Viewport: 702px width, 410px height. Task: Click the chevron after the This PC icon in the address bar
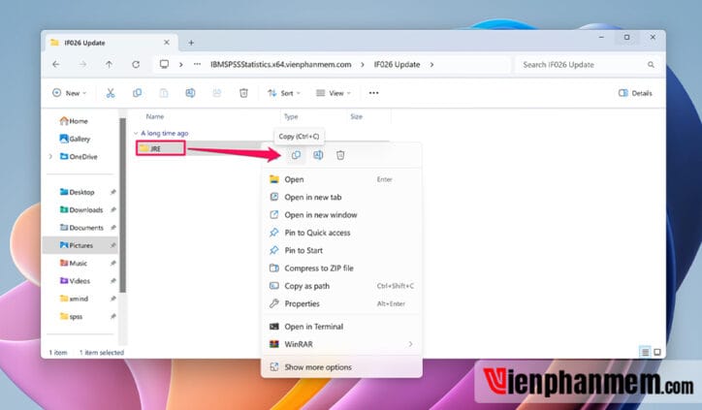coord(181,64)
